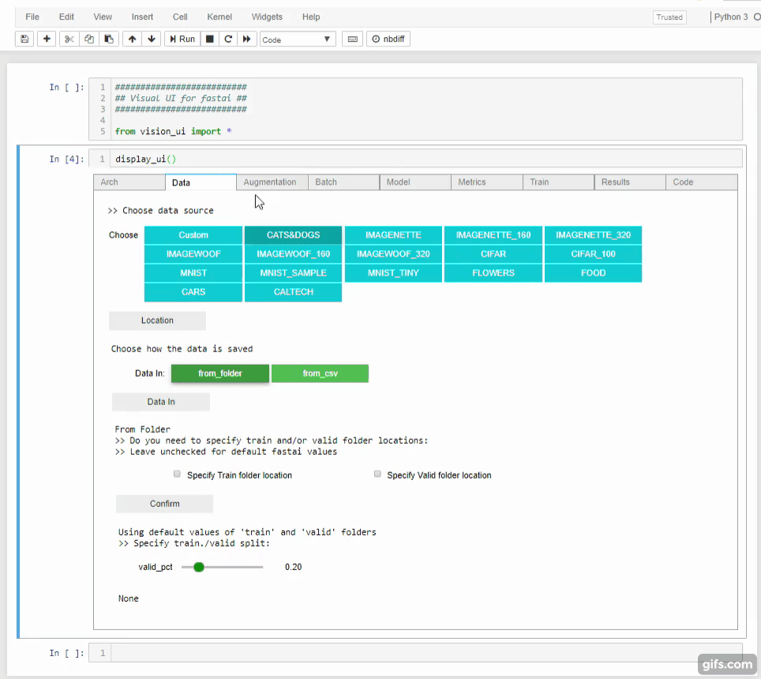Open the Edit menu
Image resolution: width=761 pixels, height=679 pixels.
tap(66, 17)
